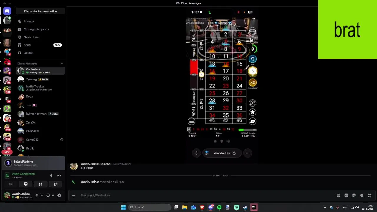Open phone browser three-dots menu
This screenshot has height=212, width=377.
coord(247,153)
